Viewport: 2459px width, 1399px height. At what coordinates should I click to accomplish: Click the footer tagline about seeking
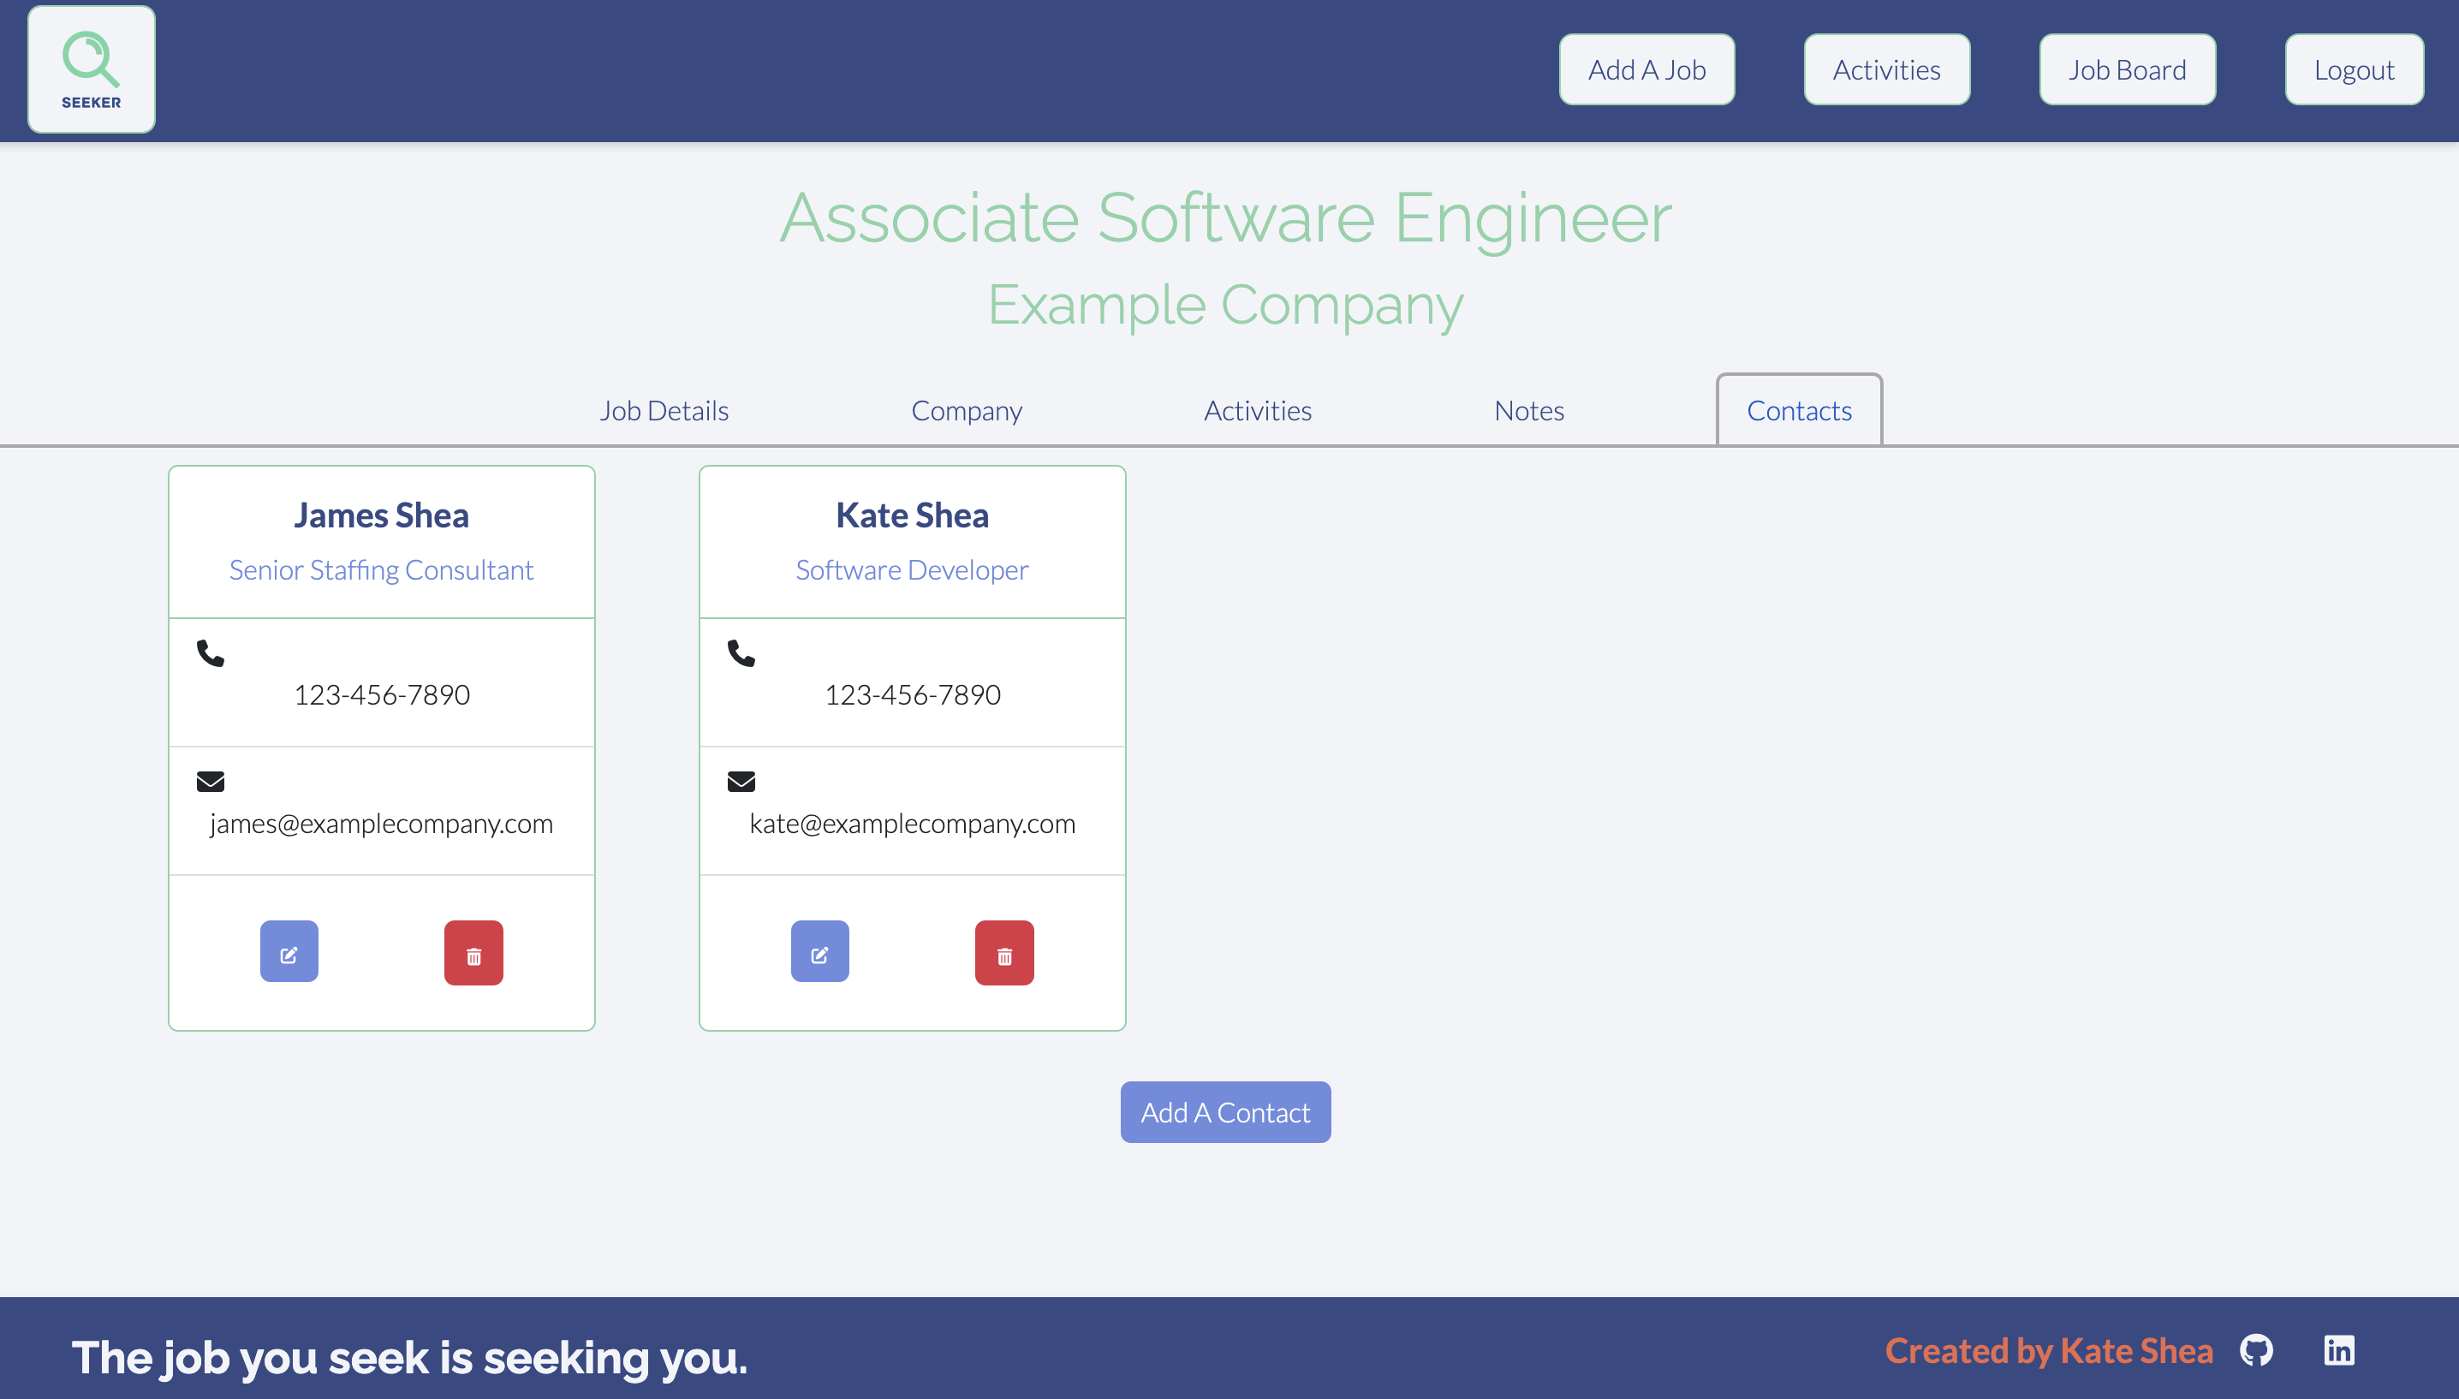click(x=409, y=1358)
